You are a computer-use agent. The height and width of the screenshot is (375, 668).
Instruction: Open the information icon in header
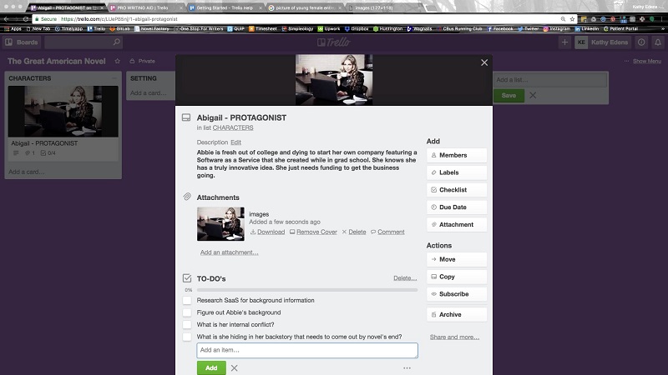point(641,42)
